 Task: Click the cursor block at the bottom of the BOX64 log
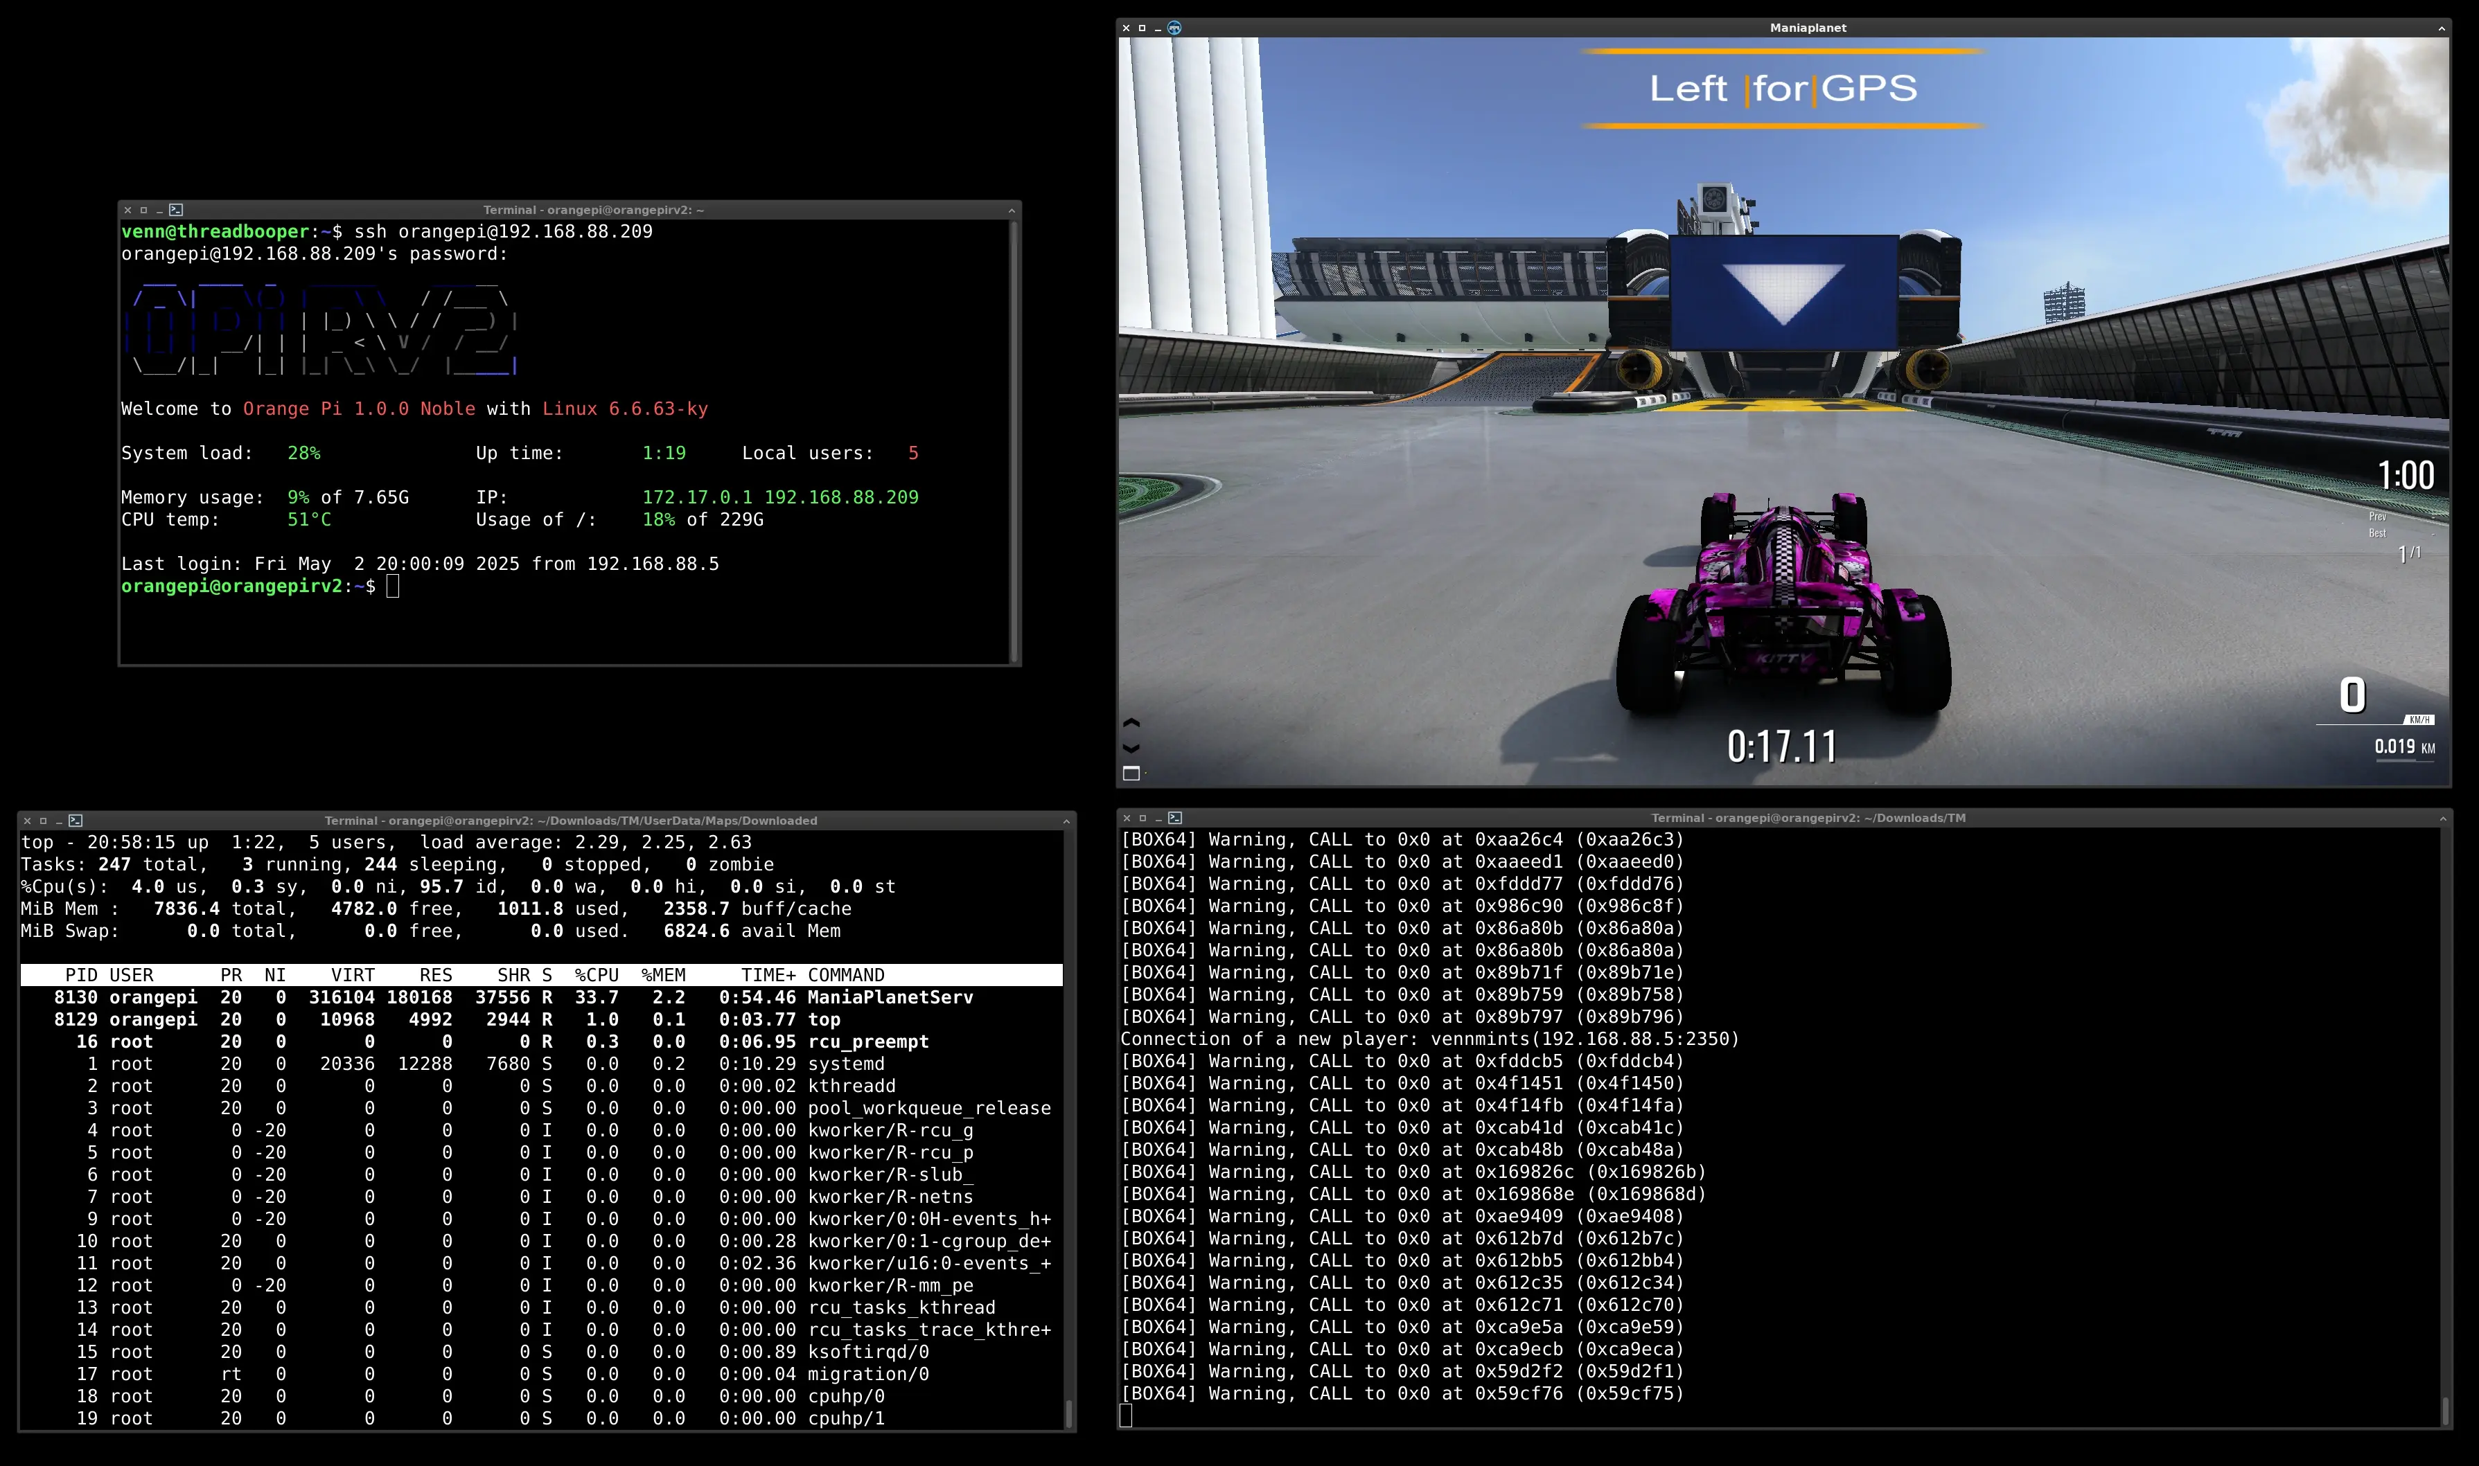coord(1126,1415)
